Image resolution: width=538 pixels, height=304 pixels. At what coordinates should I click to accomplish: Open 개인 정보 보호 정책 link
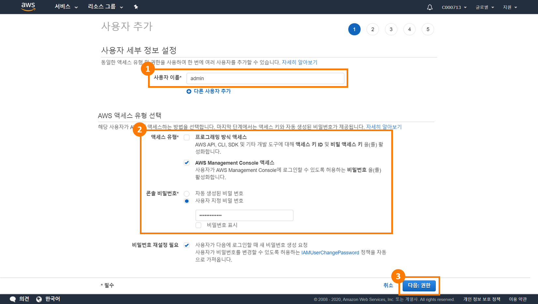tap(482, 299)
